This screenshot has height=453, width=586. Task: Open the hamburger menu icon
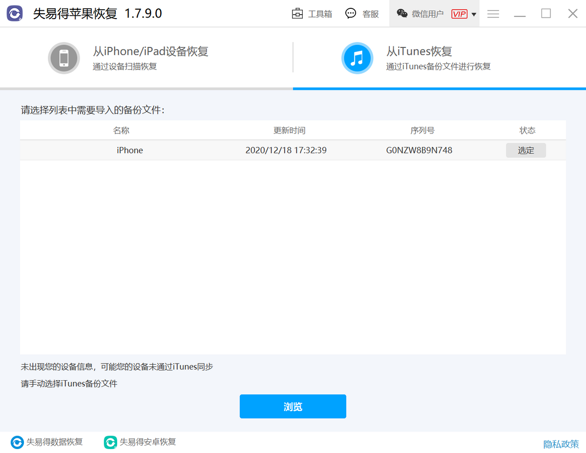pyautogui.click(x=493, y=14)
